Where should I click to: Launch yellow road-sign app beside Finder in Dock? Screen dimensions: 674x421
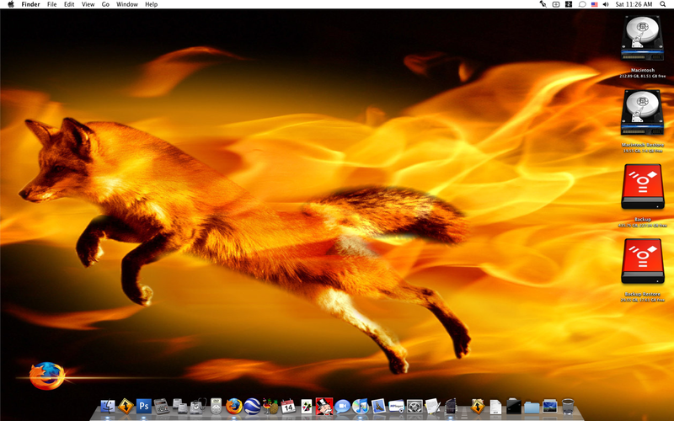(x=126, y=406)
